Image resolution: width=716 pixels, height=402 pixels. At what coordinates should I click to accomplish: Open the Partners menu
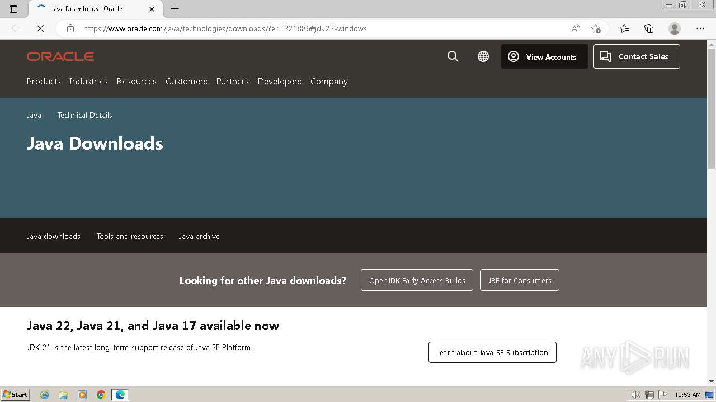pos(232,81)
